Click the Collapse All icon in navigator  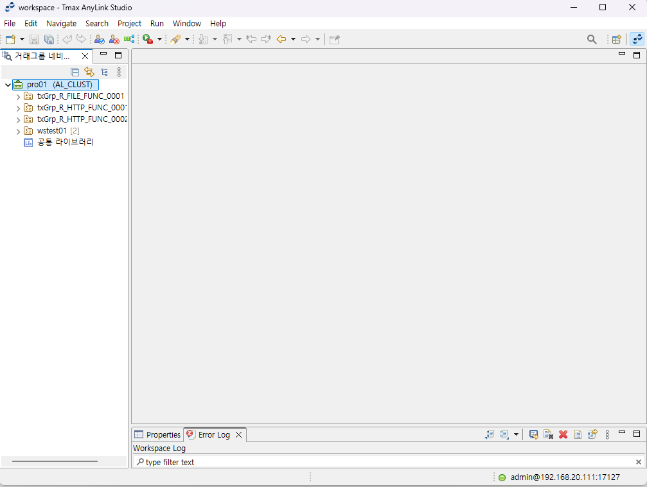(x=75, y=72)
